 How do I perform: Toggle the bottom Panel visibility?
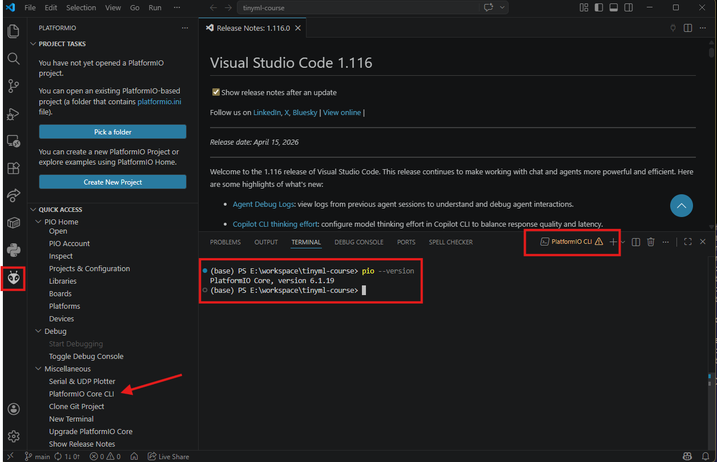point(614,7)
